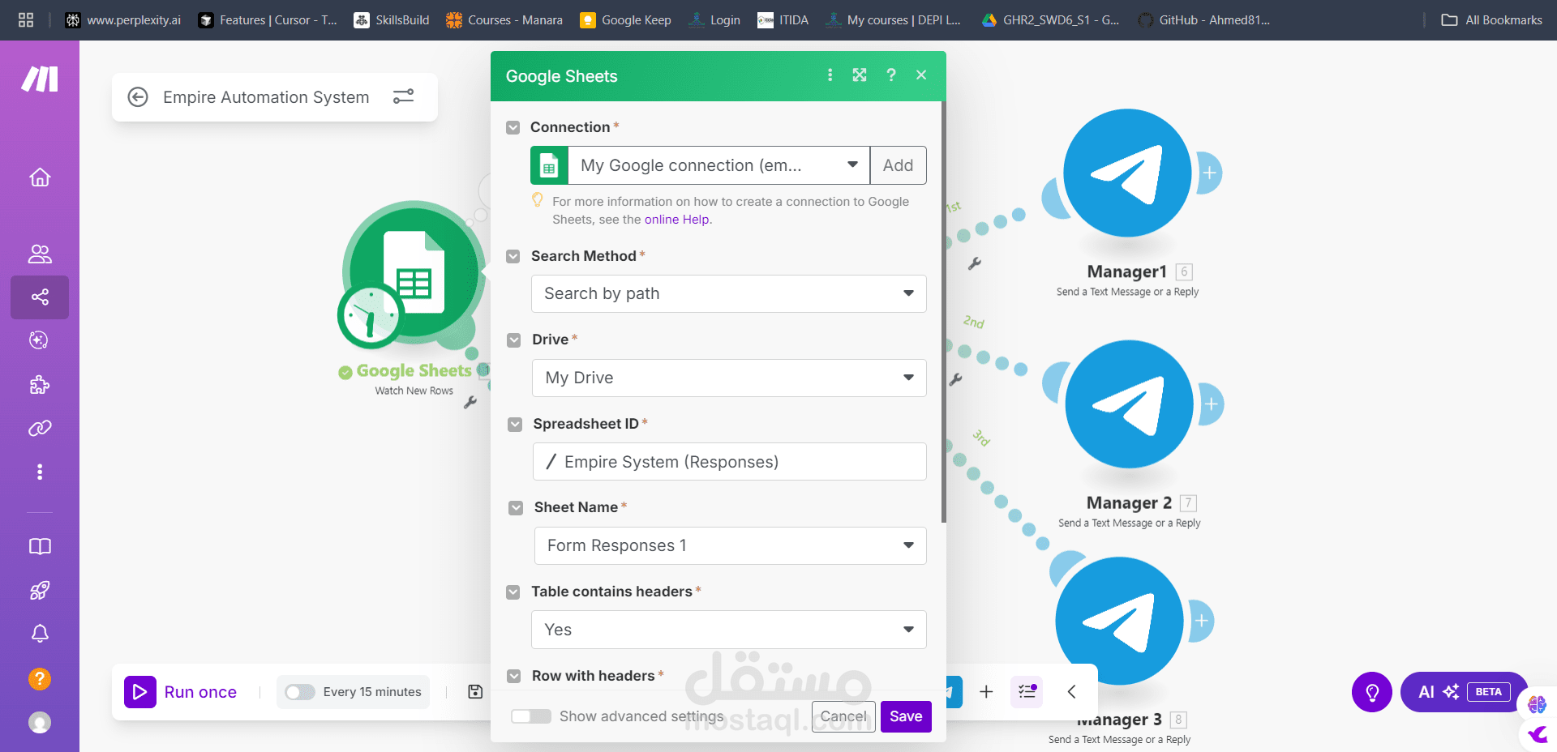
Task: Expand the Google Sheets dialog to fullscreen
Action: click(860, 75)
